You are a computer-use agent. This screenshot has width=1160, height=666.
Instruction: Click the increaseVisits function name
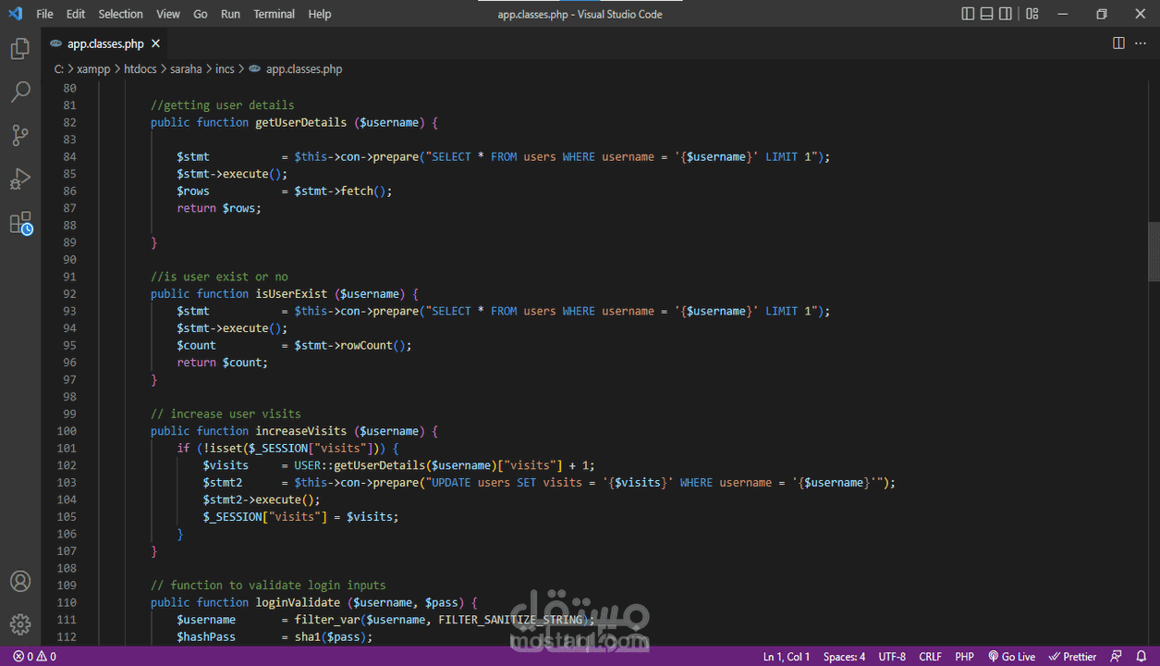click(x=301, y=431)
